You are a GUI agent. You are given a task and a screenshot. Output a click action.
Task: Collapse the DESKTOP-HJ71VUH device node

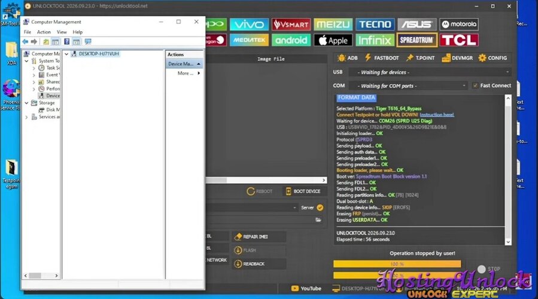click(x=66, y=54)
